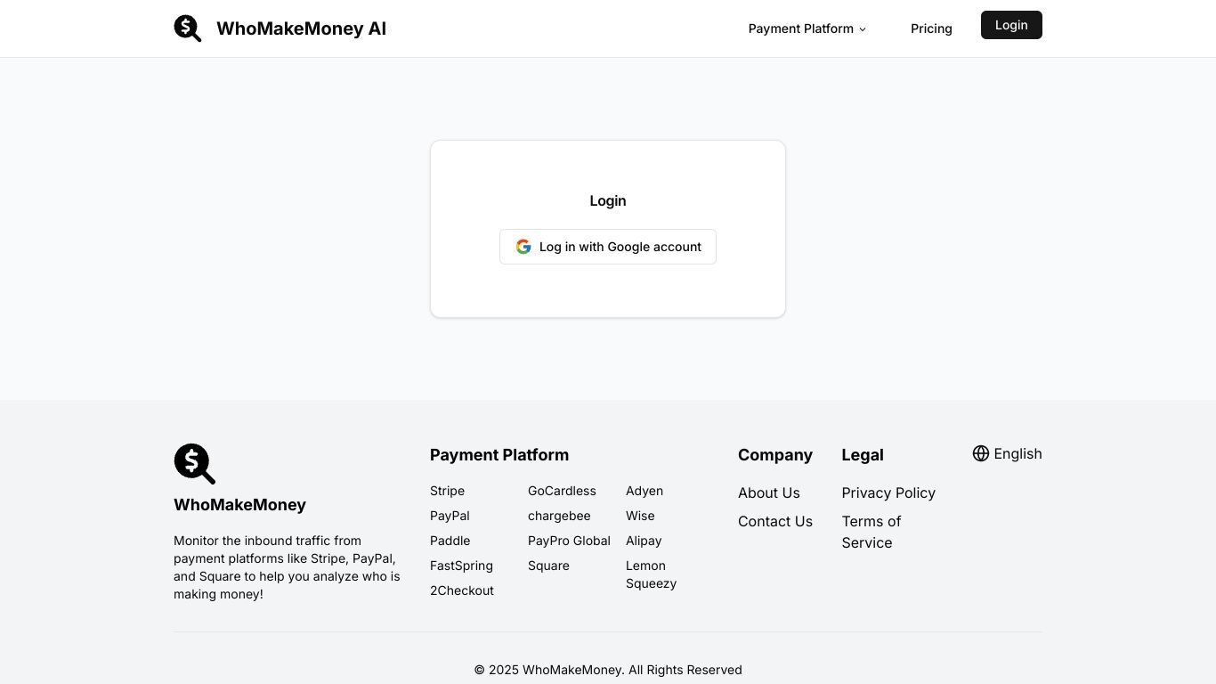Open the Privacy Policy
The height and width of the screenshot is (684, 1216).
888,493
